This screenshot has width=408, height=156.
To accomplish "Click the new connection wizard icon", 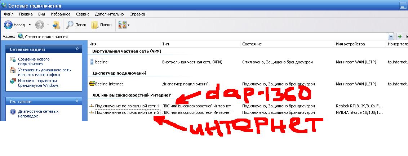I will 13,59.
